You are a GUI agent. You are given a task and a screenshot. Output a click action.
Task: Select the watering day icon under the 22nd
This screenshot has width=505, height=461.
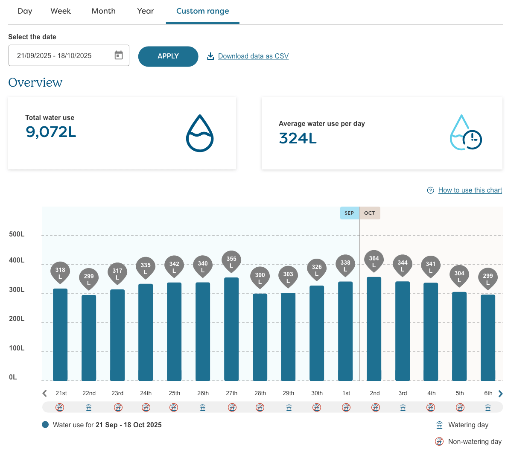88,408
